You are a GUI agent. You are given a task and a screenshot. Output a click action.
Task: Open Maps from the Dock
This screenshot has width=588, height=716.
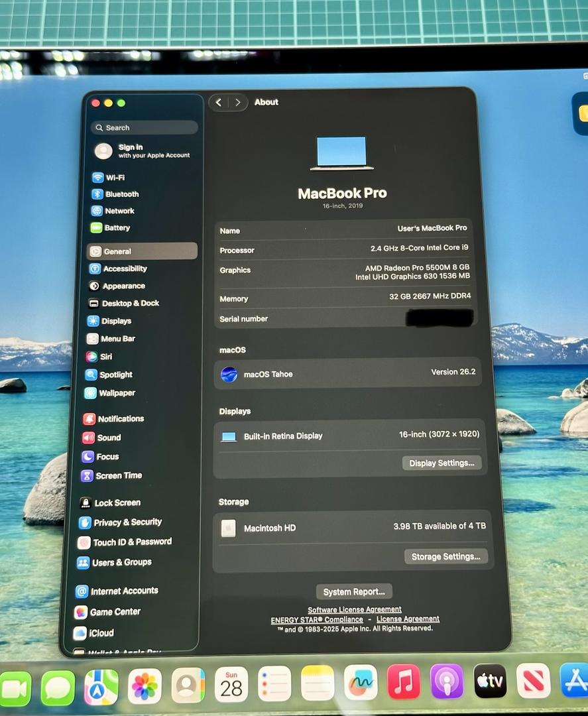101,687
